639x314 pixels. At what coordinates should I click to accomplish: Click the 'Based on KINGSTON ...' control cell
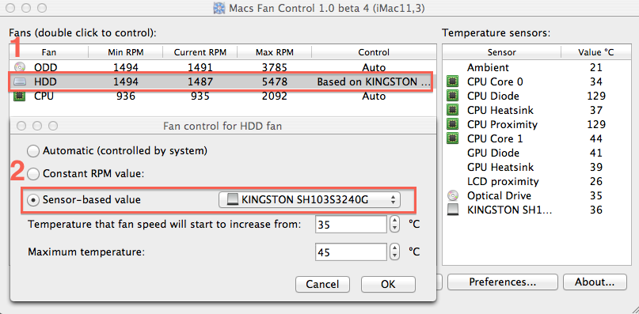(373, 81)
